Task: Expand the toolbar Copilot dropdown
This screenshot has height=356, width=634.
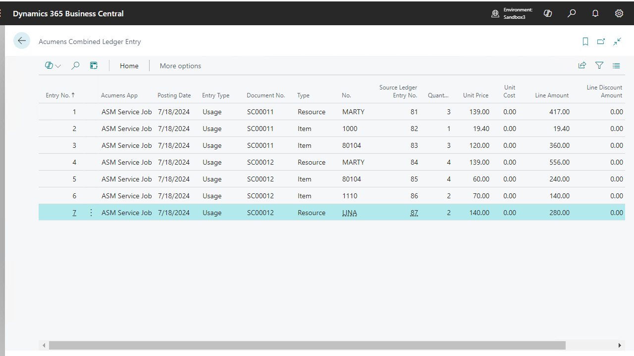Action: pyautogui.click(x=53, y=65)
